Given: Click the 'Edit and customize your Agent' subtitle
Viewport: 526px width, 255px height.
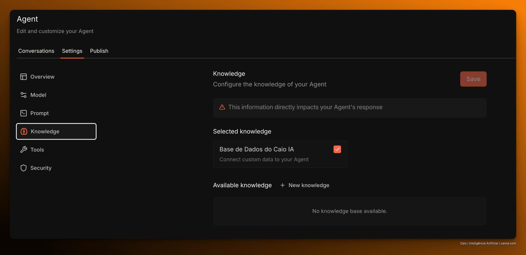Looking at the screenshot, I should pos(55,31).
